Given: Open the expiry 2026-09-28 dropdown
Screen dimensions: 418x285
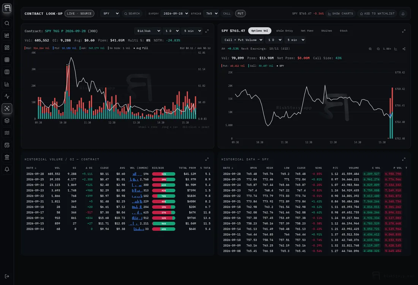Looking at the screenshot, I should tap(175, 14).
